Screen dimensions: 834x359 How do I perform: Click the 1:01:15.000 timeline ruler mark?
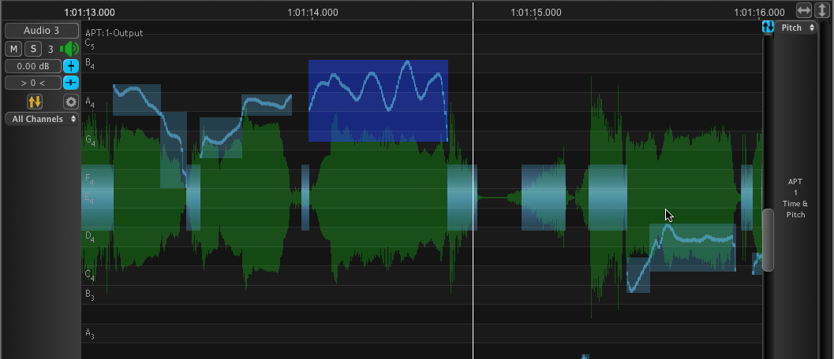click(536, 13)
